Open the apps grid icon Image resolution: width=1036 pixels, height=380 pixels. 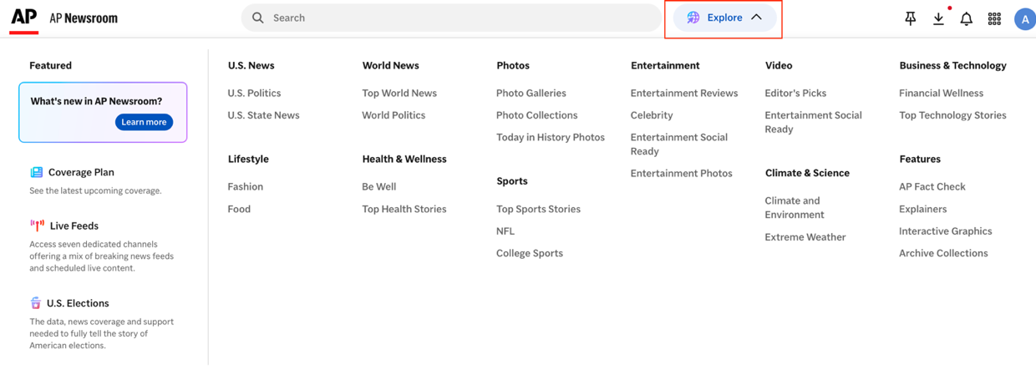(994, 18)
